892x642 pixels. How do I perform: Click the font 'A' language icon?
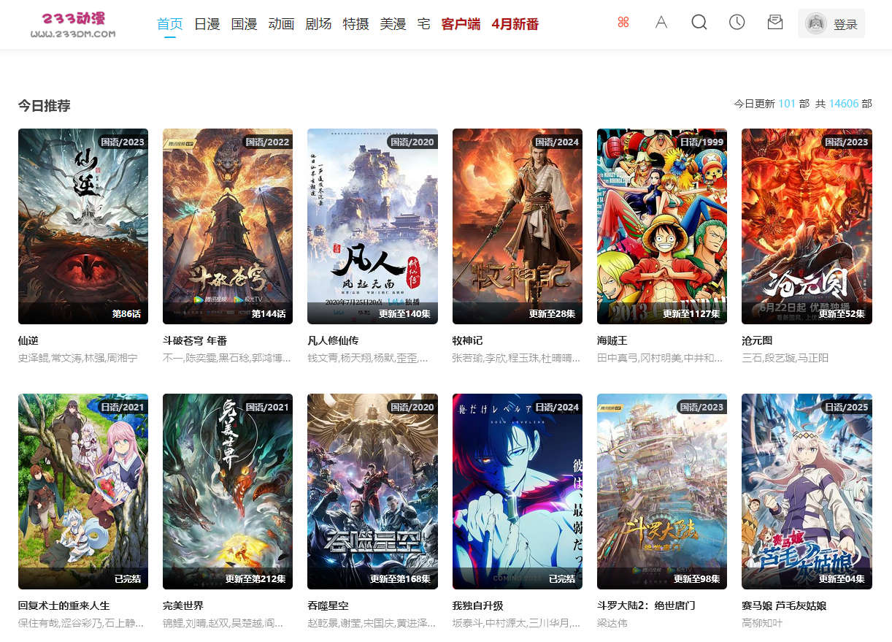661,23
